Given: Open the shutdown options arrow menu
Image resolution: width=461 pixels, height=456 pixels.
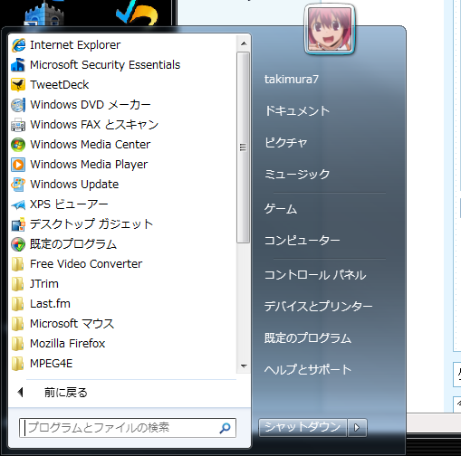Looking at the screenshot, I should (357, 428).
